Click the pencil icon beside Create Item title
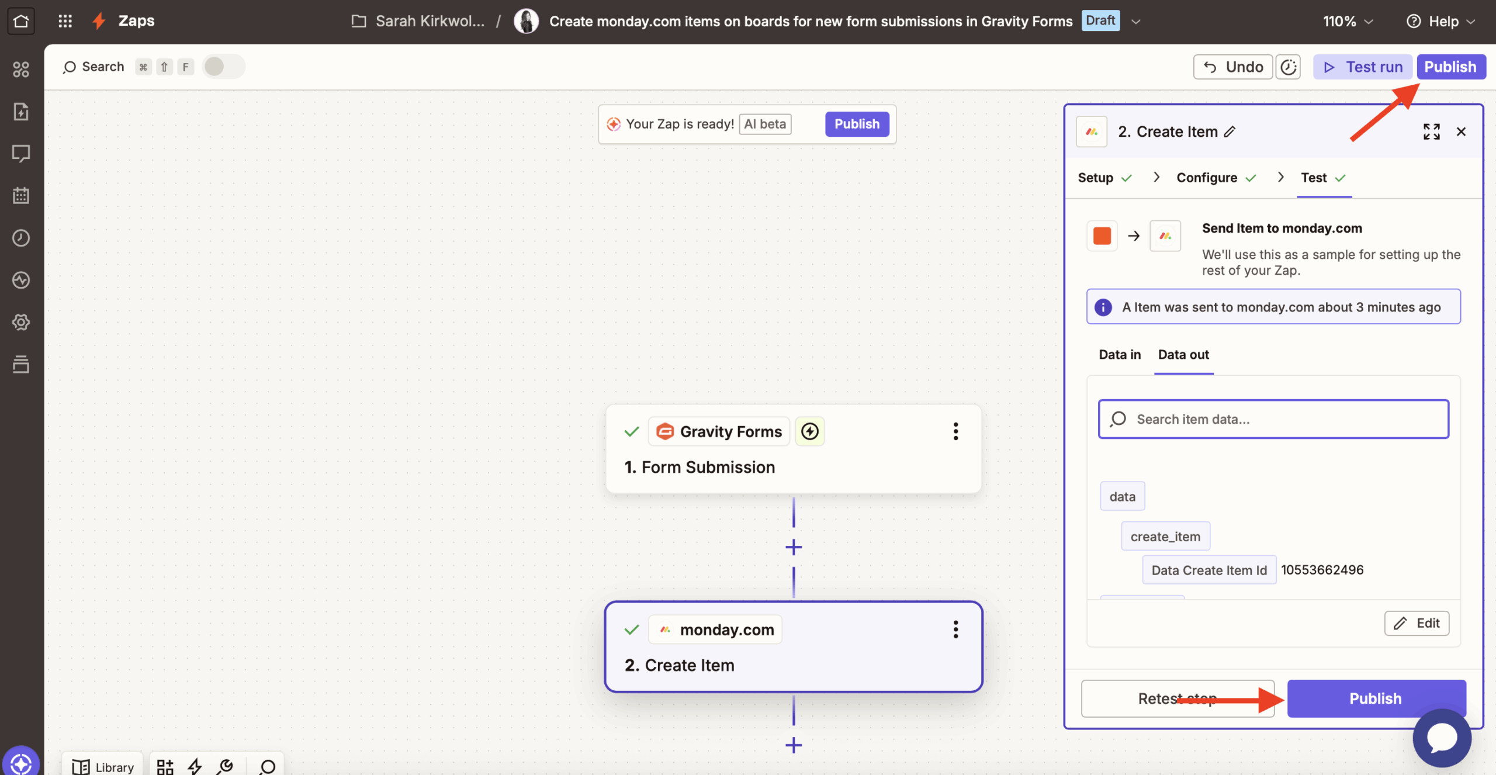1496x775 pixels. [x=1230, y=132]
